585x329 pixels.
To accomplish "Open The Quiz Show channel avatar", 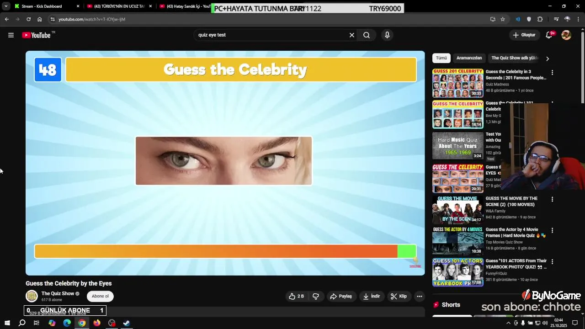I will (32, 296).
